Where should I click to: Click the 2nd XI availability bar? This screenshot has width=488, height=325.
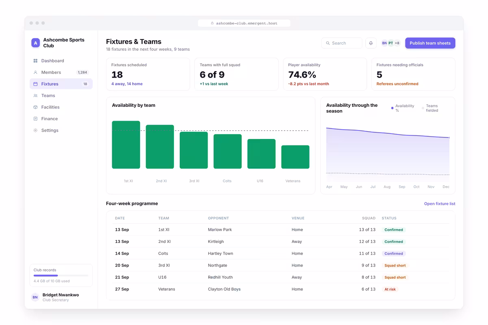click(x=160, y=147)
